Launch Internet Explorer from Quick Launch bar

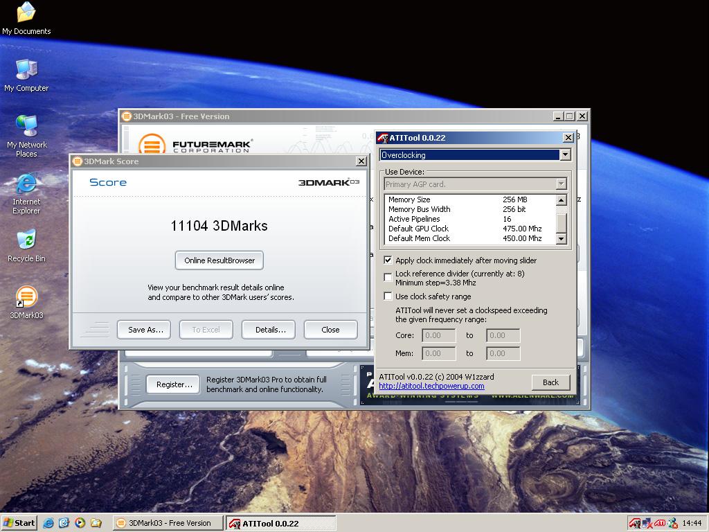point(48,523)
